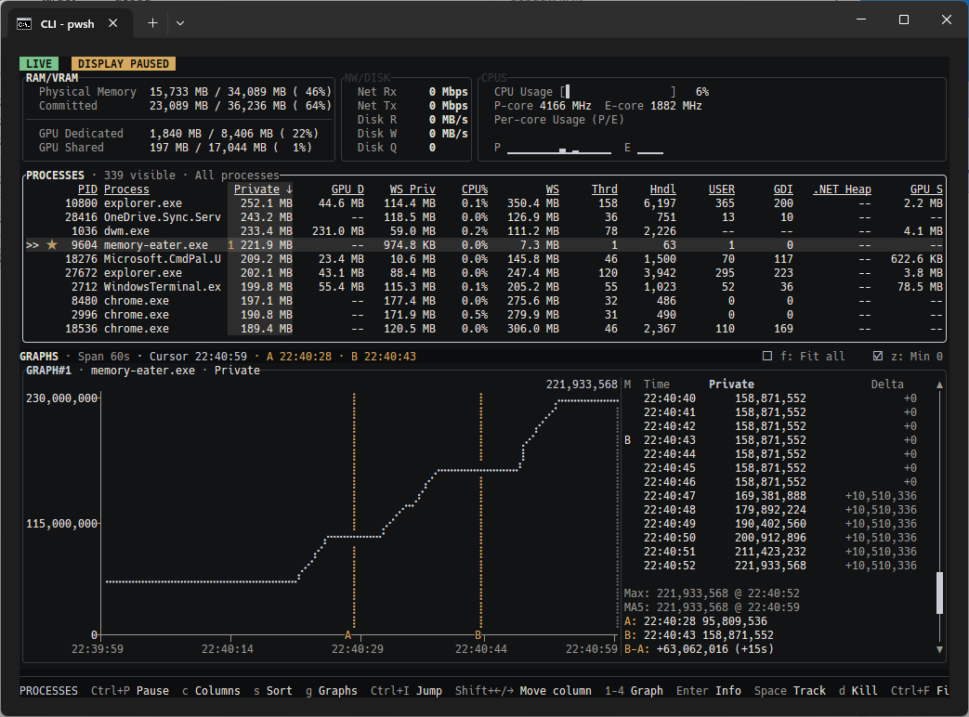Click the terminal icon on the CLI tab
Image resolution: width=969 pixels, height=717 pixels.
pyautogui.click(x=24, y=24)
